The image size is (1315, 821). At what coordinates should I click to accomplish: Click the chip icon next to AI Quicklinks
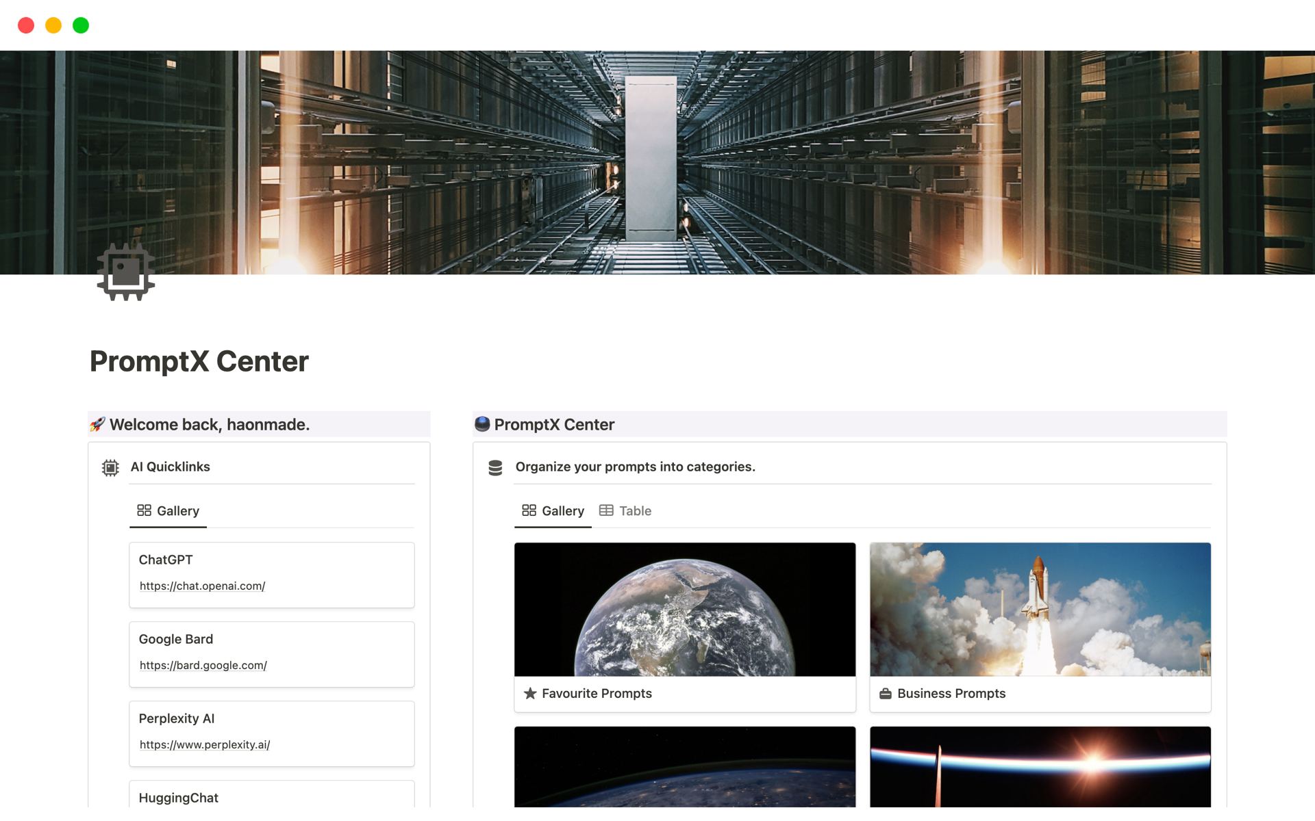coord(110,467)
